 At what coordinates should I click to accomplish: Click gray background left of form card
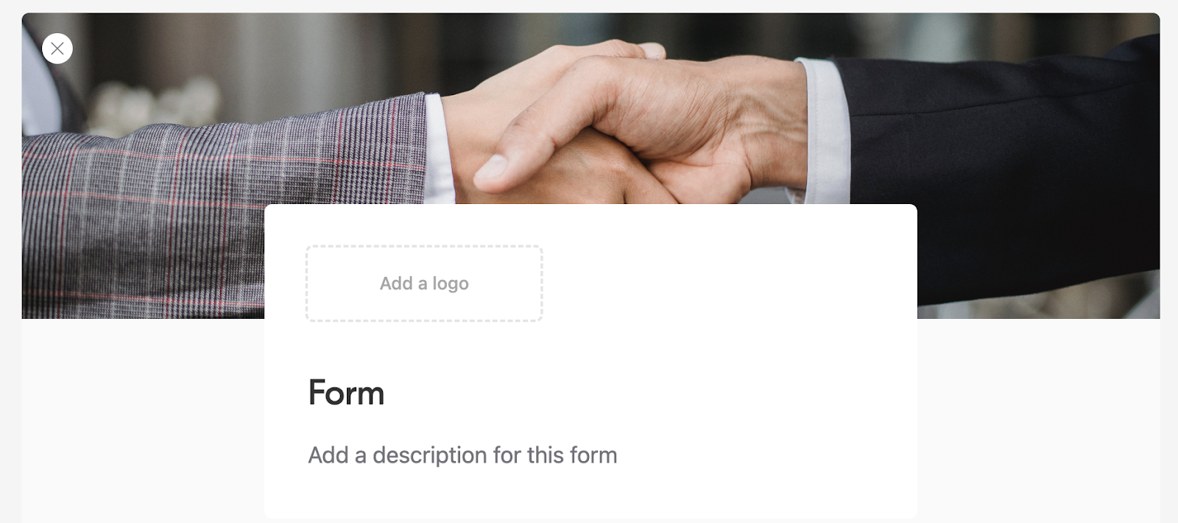tap(143, 420)
